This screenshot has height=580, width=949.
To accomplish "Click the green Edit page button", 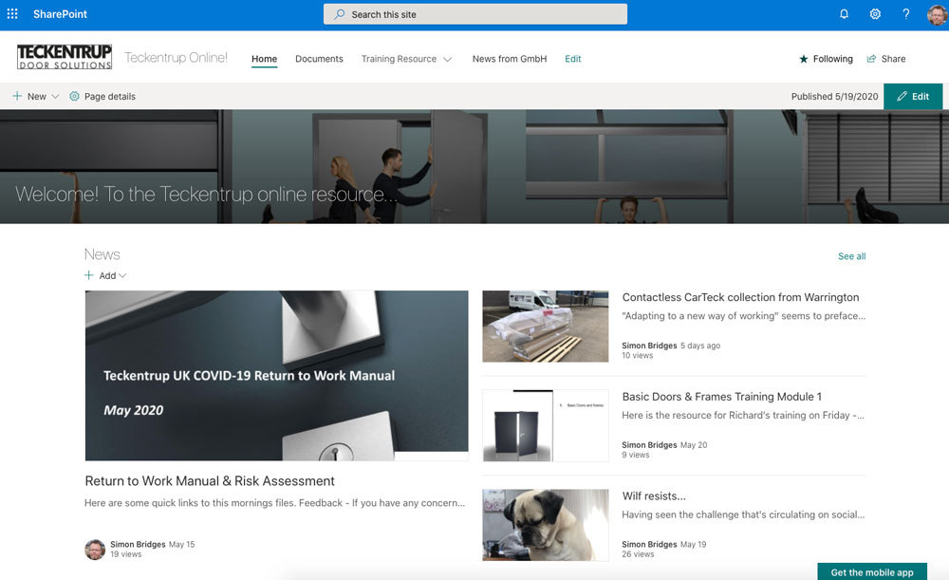I will coord(913,96).
